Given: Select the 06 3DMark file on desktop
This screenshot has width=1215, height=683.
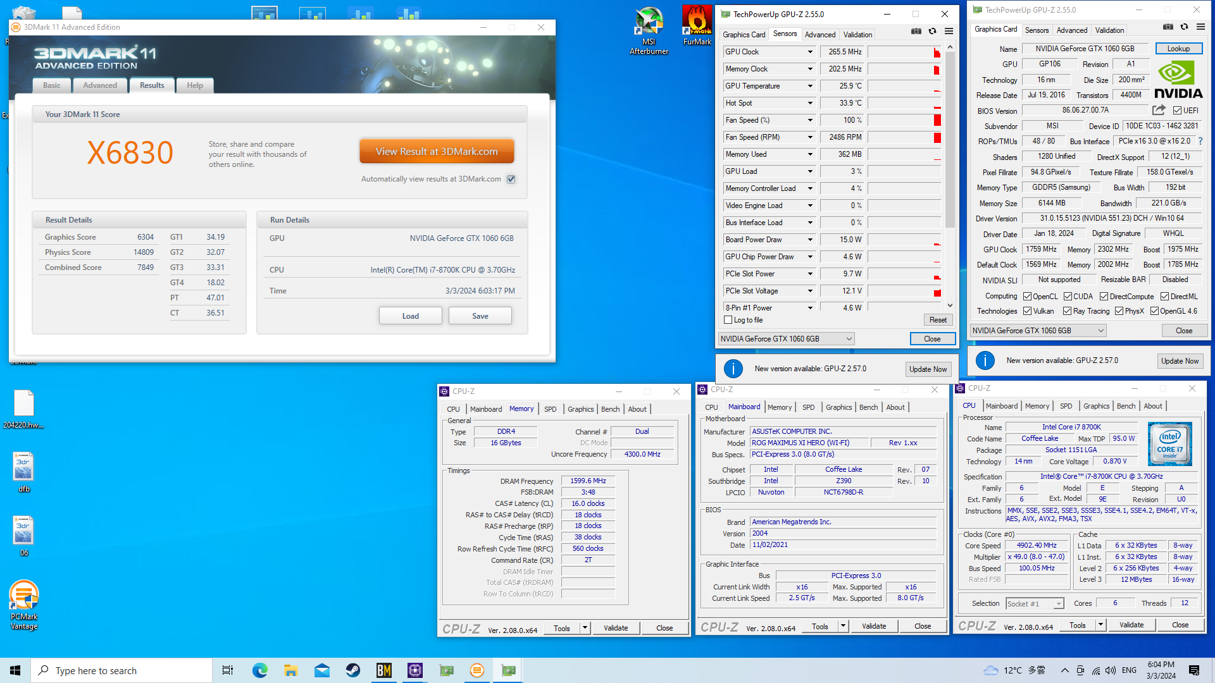Looking at the screenshot, I should point(24,536).
